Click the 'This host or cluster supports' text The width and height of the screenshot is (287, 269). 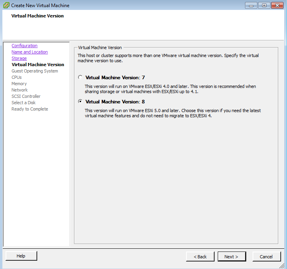(168, 58)
